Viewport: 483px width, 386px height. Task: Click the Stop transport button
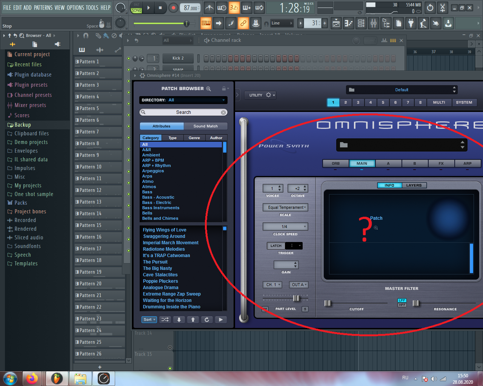(160, 8)
